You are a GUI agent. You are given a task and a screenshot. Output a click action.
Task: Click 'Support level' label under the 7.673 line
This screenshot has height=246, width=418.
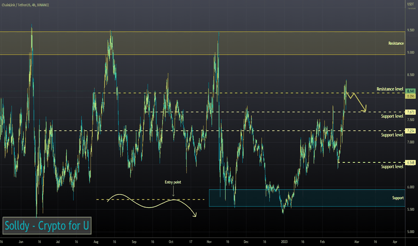click(x=392, y=116)
